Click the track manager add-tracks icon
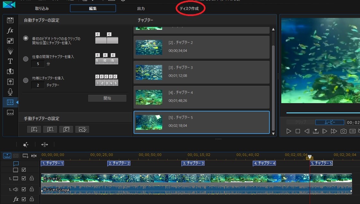360x204 pixels. (x=25, y=156)
